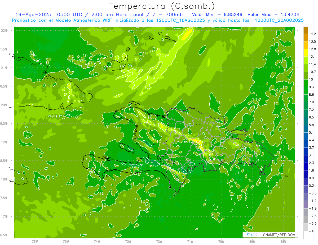318x245 pixels.
Task: Click the "3.7" legend value
Action: point(312,147)
